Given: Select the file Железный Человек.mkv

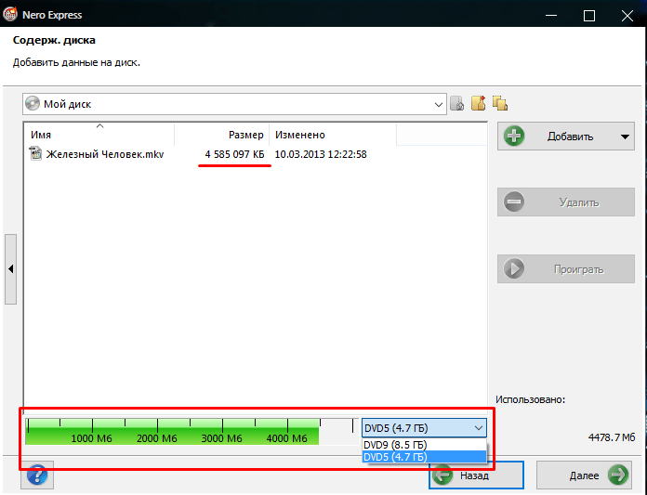Looking at the screenshot, I should point(105,154).
